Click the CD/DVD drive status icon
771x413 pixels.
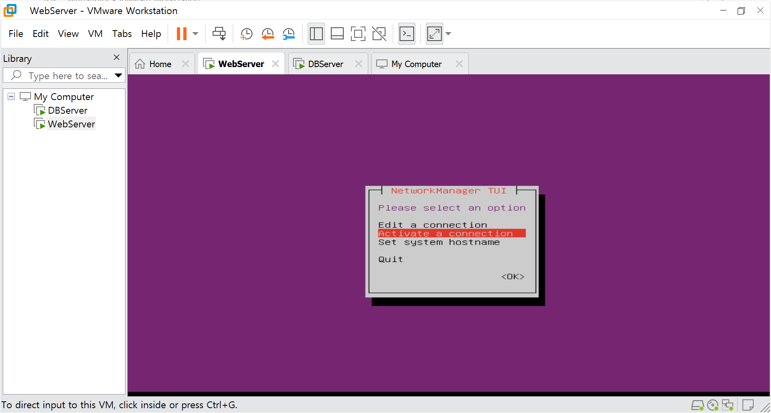pos(713,405)
